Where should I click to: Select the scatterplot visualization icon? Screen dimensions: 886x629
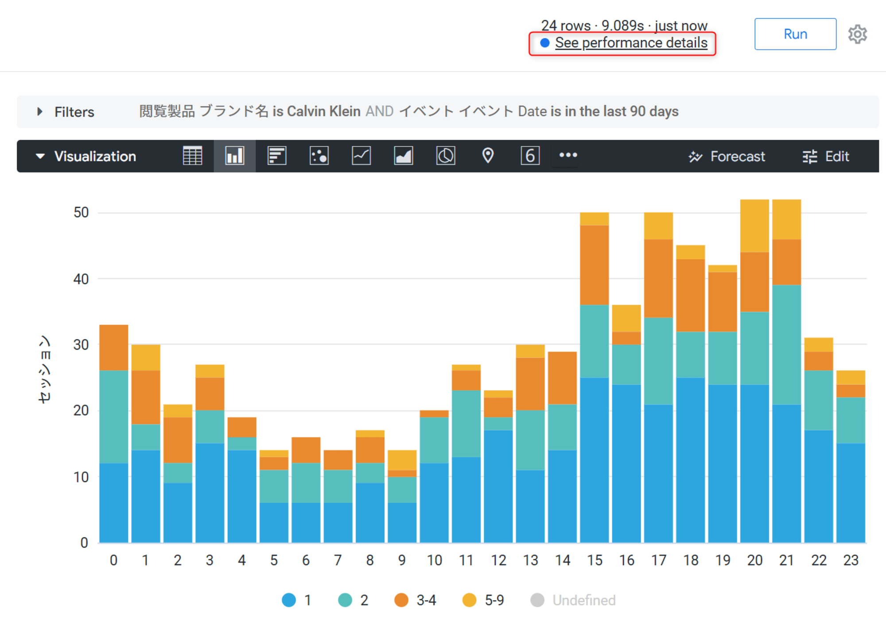[x=319, y=156]
